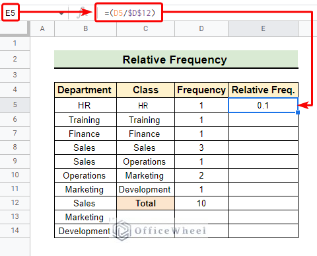Select Marketing in Department row 11
317x256 pixels.
coord(85,189)
